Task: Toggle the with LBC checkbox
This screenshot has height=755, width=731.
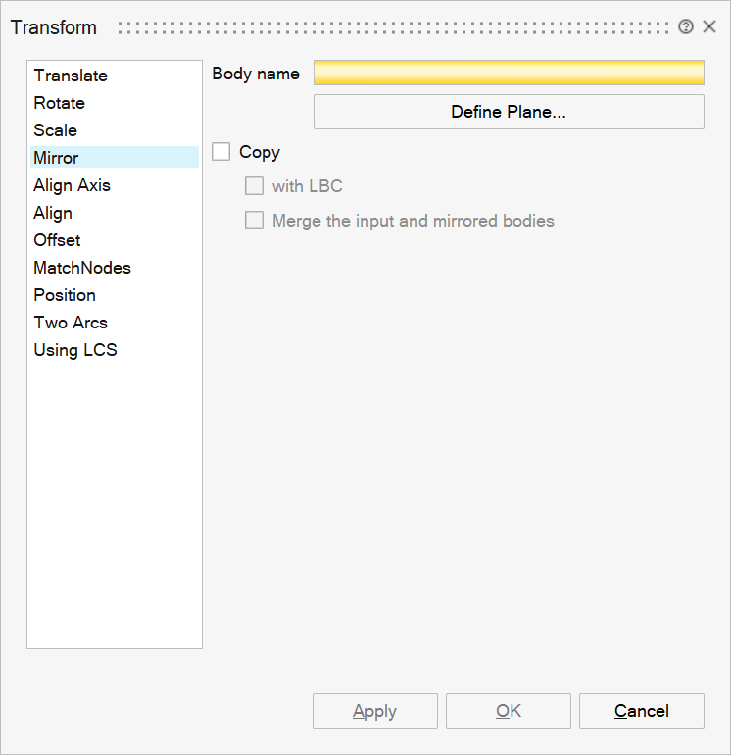Action: point(255,186)
